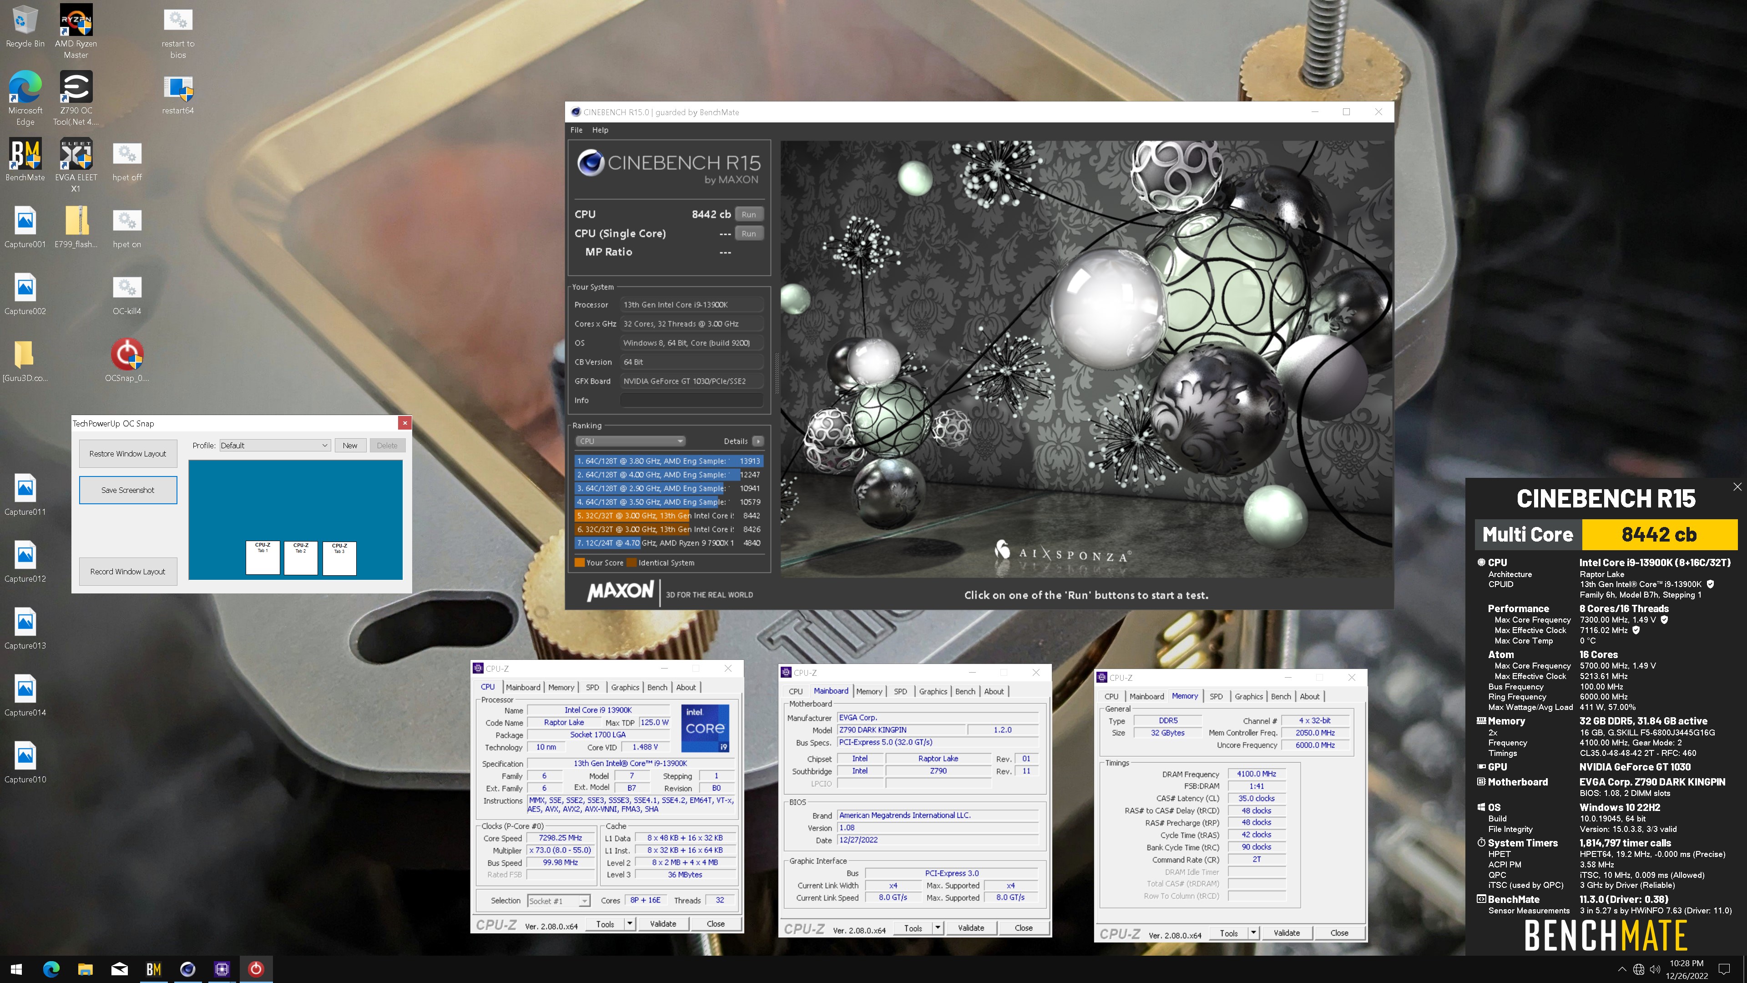Open the BenchMate desktop icon
Viewport: 1747px width, 983px height.
pos(25,160)
